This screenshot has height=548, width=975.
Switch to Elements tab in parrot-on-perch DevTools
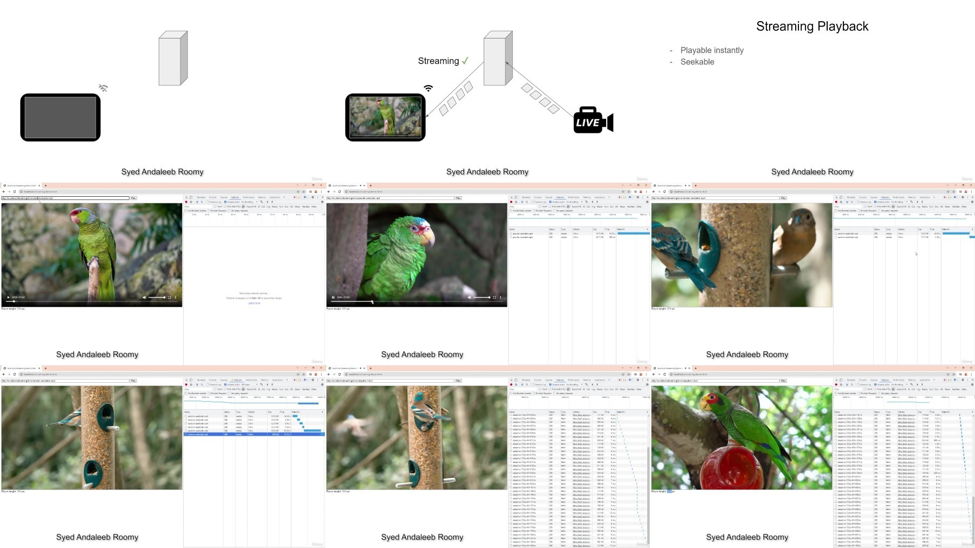(201, 197)
